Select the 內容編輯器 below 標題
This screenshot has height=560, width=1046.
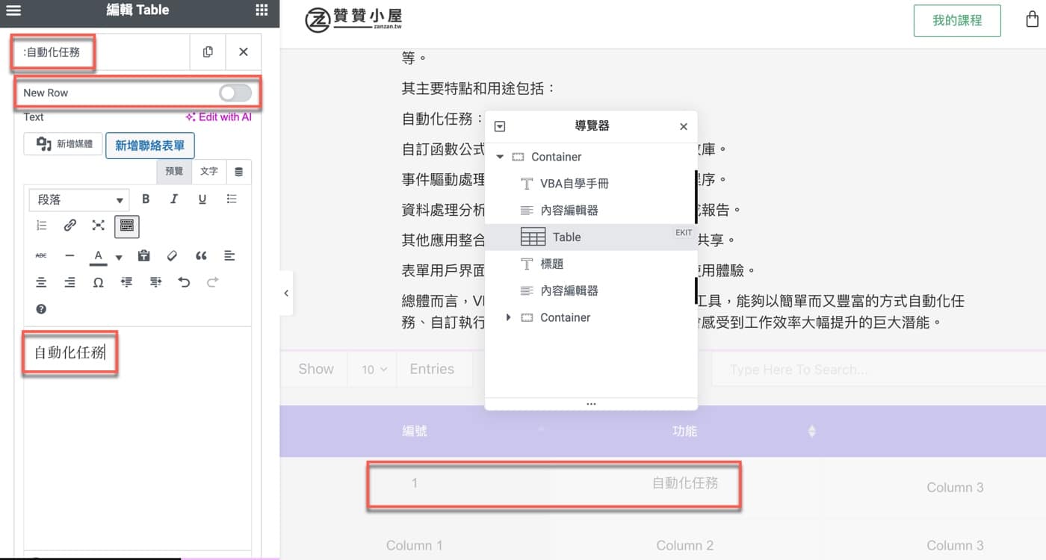coord(569,291)
